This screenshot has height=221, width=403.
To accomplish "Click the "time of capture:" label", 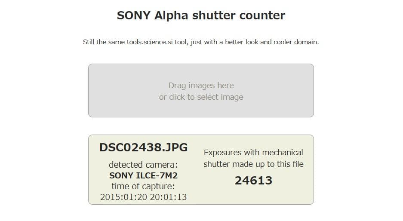I will click(143, 186).
